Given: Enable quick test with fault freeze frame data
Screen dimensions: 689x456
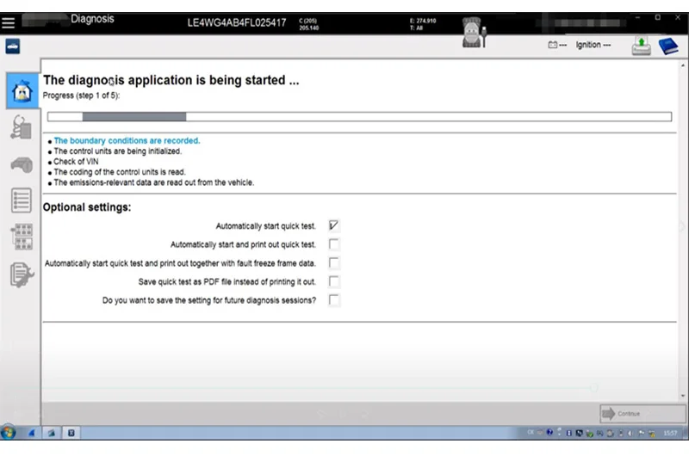Looking at the screenshot, I should pyautogui.click(x=333, y=263).
